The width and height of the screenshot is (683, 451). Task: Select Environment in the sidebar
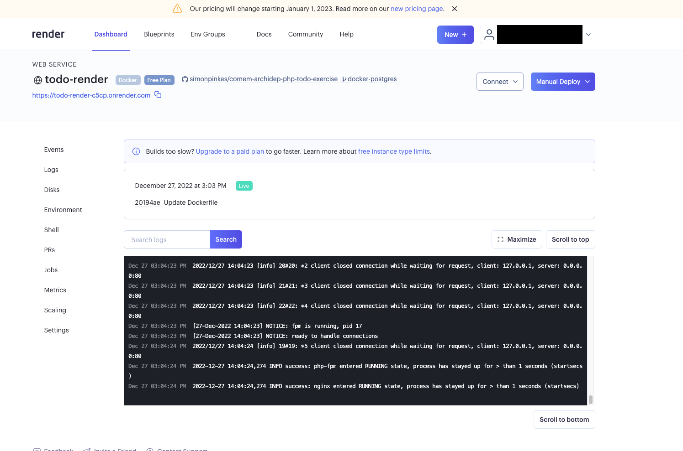63,210
